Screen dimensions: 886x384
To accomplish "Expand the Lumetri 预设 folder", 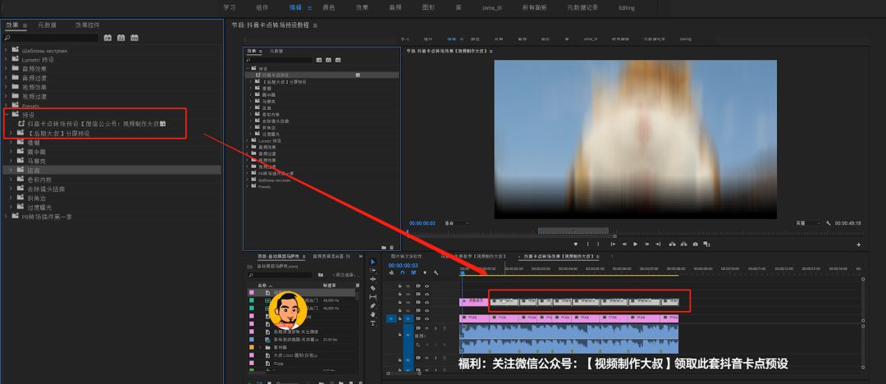I will [6, 59].
